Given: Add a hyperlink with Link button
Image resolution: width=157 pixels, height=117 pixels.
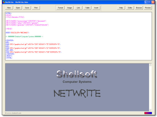Looking at the screenshot, I should pyautogui.click(x=78, y=8).
